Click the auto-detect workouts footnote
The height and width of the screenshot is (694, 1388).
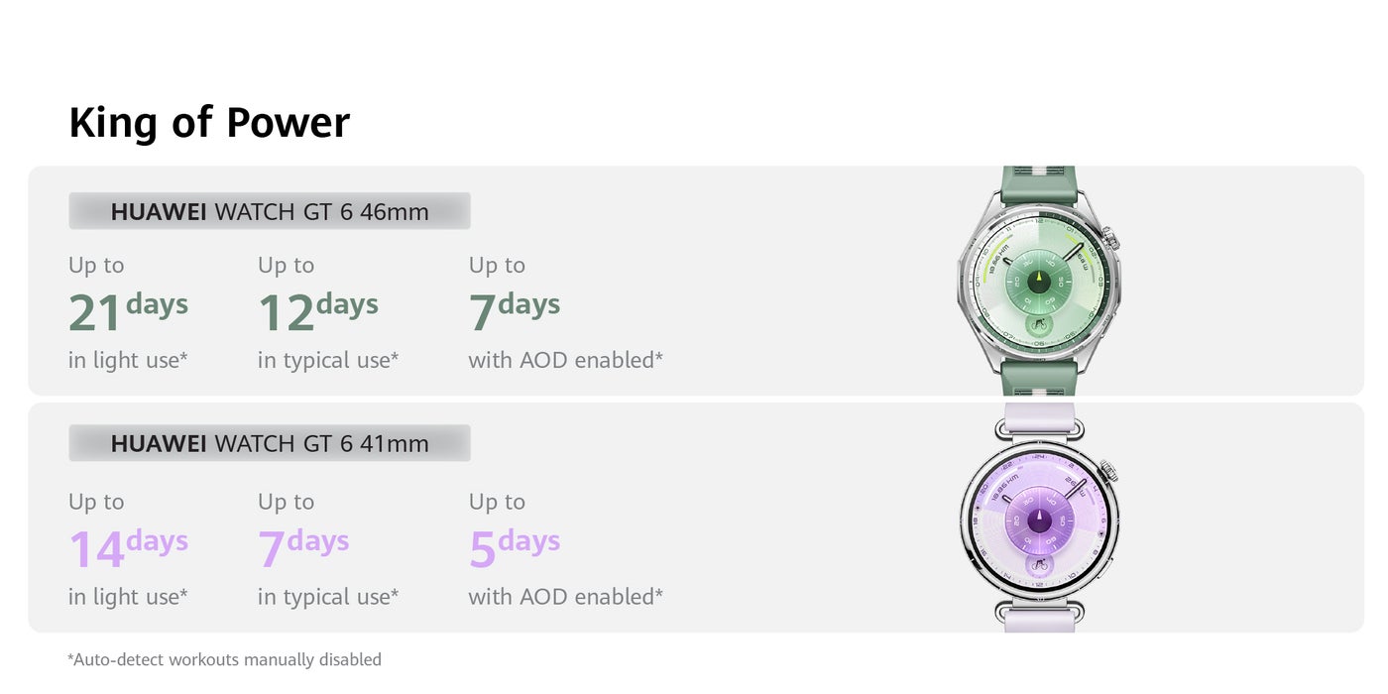point(224,659)
